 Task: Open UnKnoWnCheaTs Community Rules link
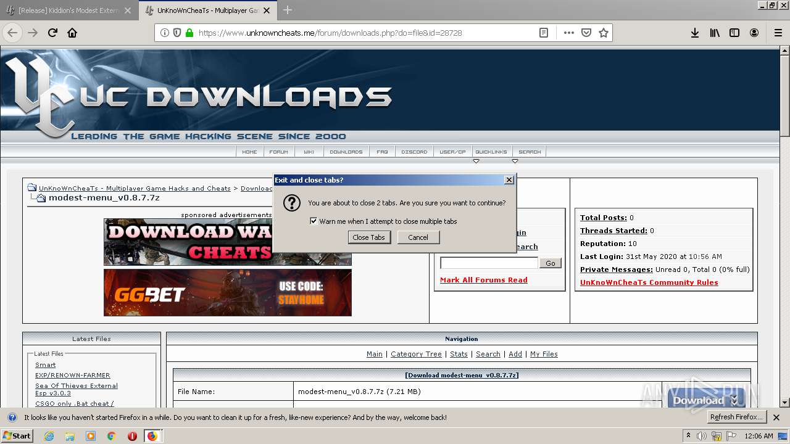[x=649, y=282]
